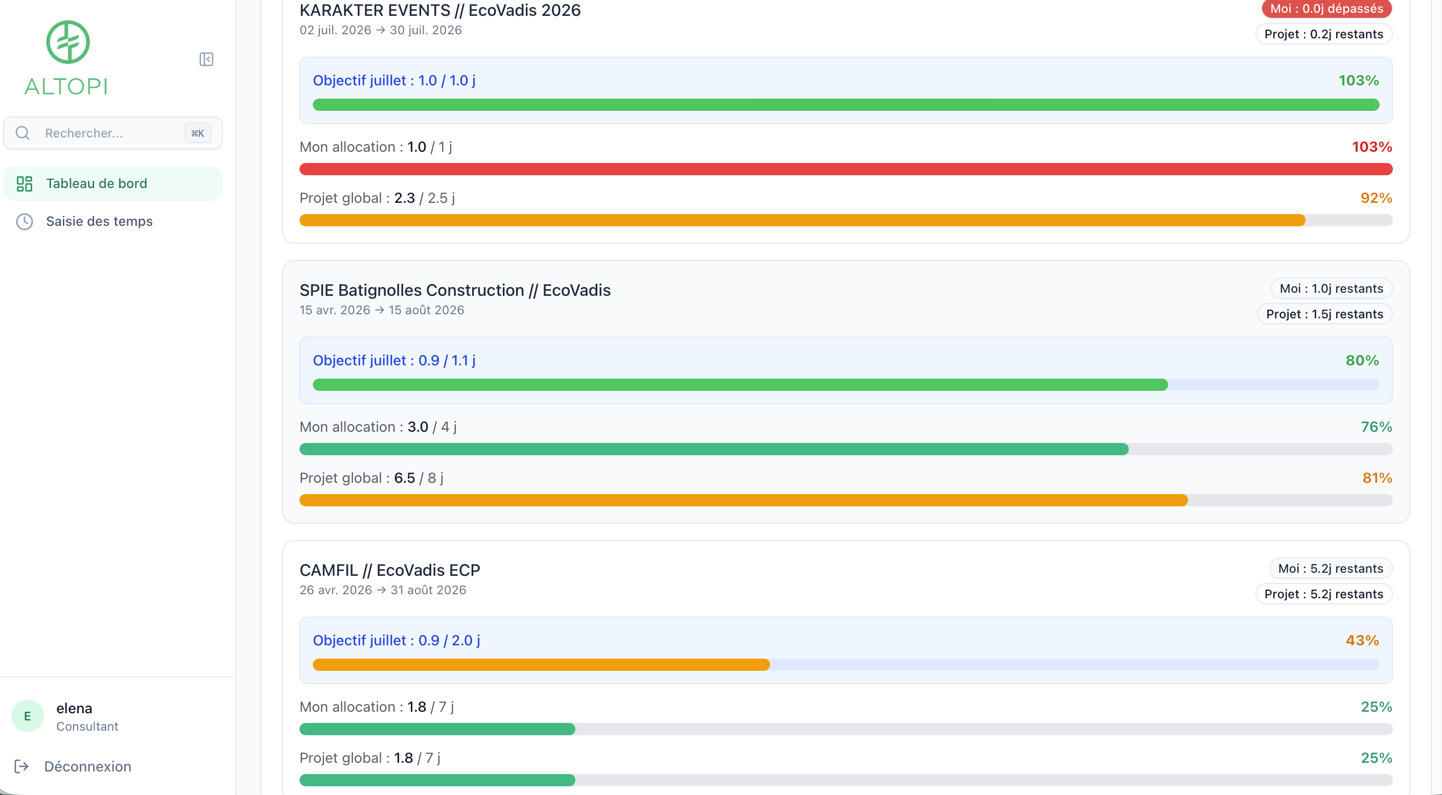Image resolution: width=1442 pixels, height=795 pixels.
Task: Click the 103% green objective percentage
Action: point(1359,81)
